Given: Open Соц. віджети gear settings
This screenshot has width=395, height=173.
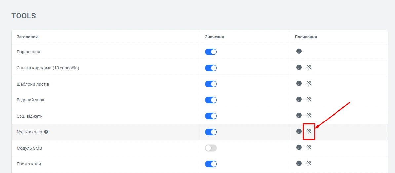Looking at the screenshot, I should point(309,115).
